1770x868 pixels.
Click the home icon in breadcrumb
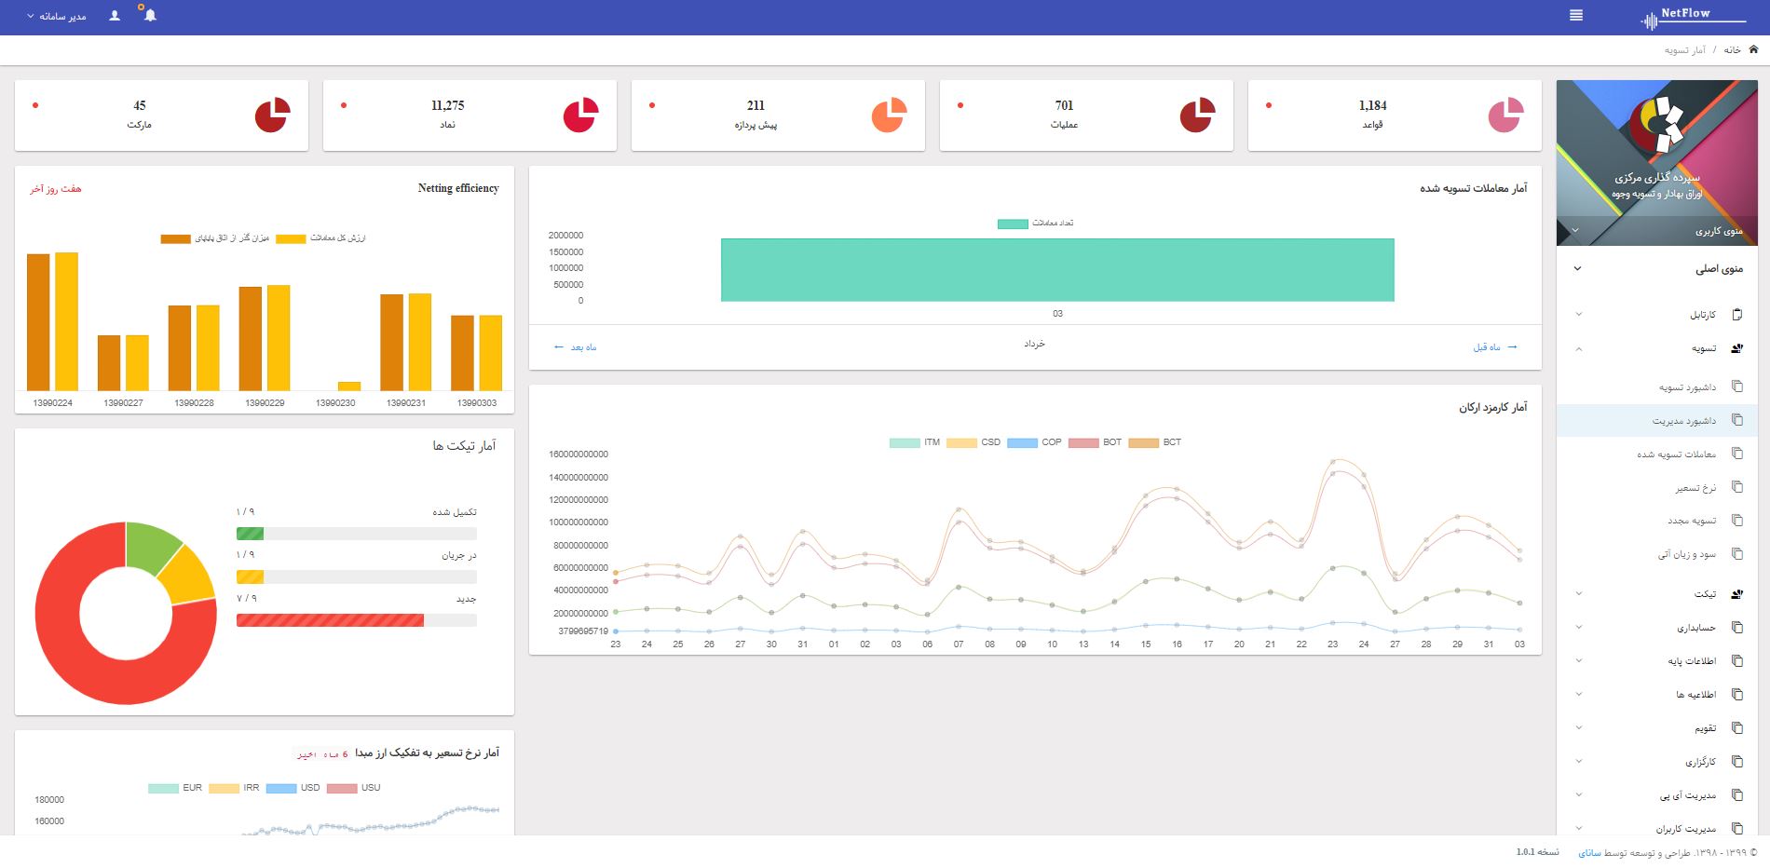click(1753, 49)
